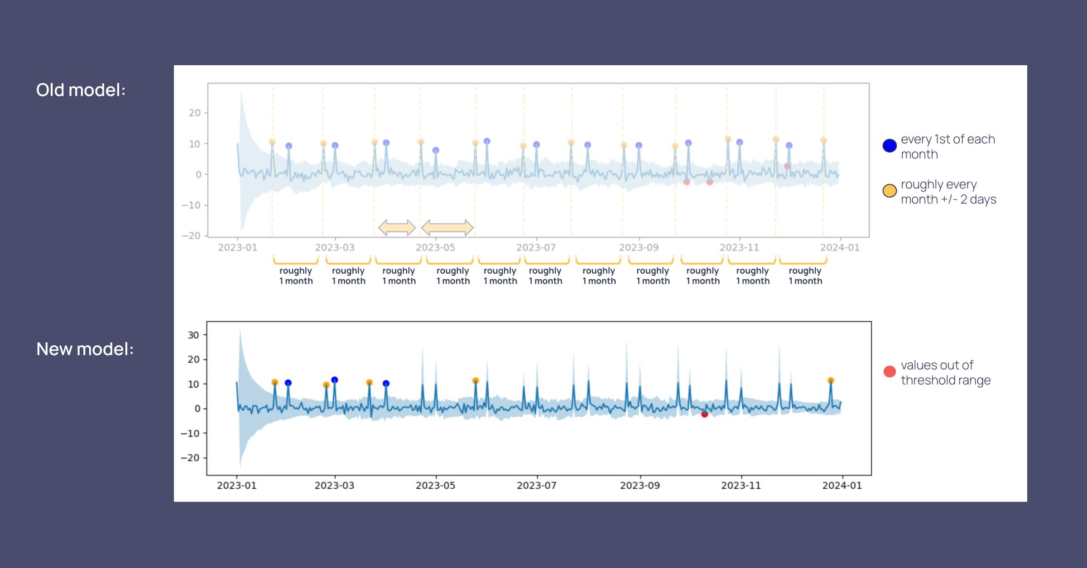Click the 'roughly every month +/- 2 days' legend text
The image size is (1087, 568).
tap(948, 192)
